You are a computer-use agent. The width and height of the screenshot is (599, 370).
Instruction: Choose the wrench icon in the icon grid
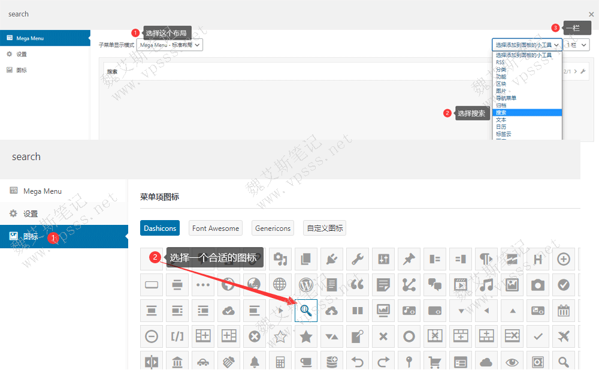coord(358,259)
